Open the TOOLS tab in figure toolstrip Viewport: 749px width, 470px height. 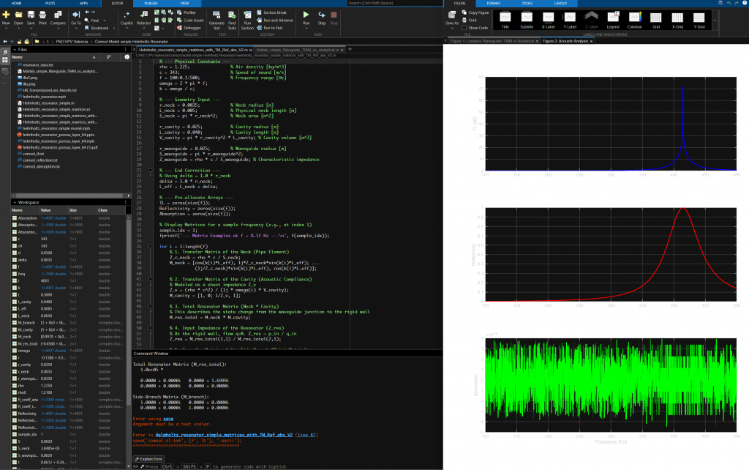527,3
